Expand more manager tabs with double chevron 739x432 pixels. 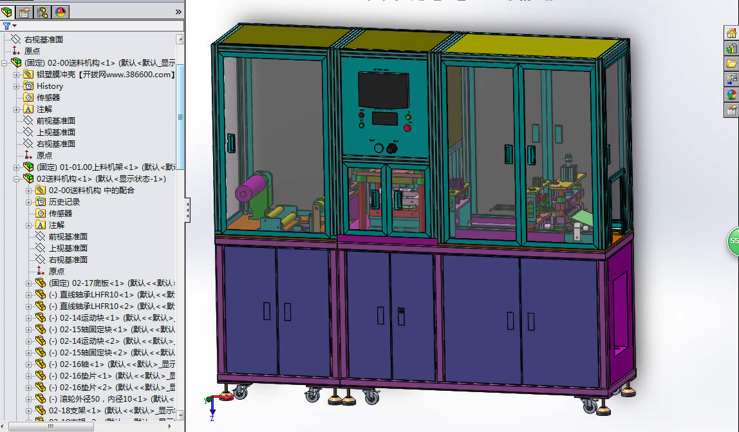(178, 12)
